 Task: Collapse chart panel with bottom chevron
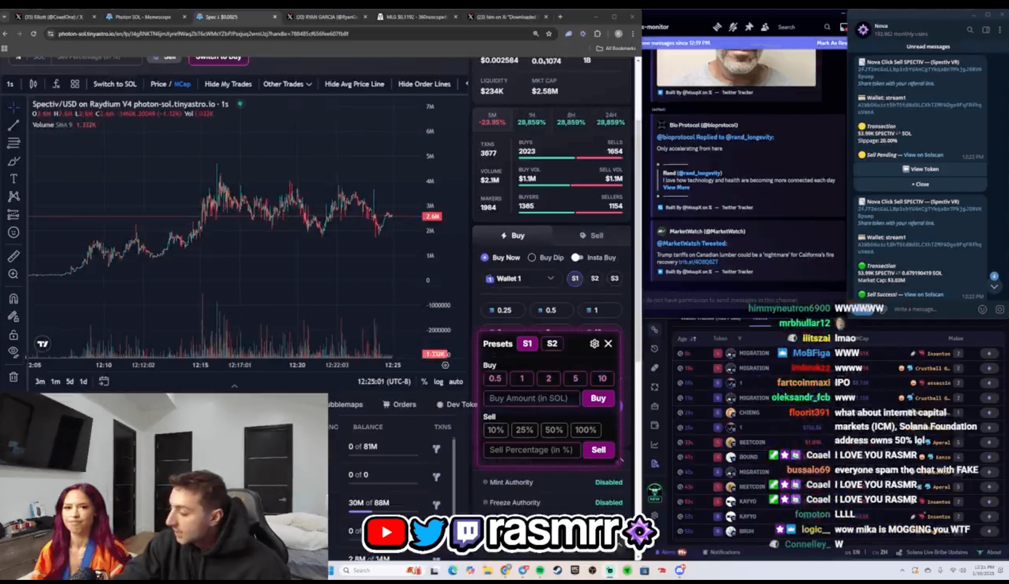point(235,386)
